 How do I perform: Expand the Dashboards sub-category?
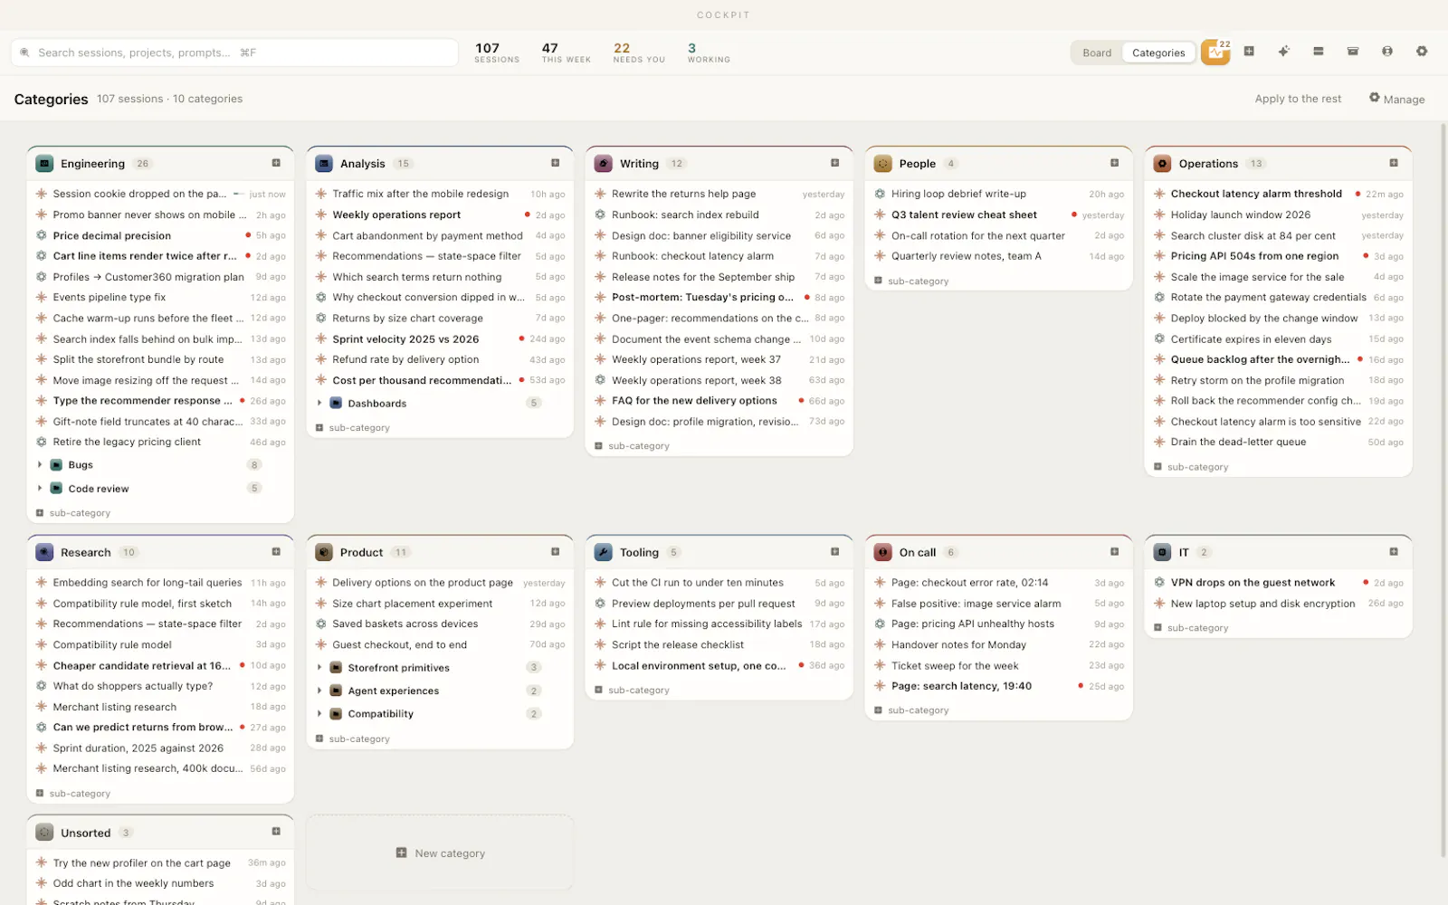tap(319, 403)
